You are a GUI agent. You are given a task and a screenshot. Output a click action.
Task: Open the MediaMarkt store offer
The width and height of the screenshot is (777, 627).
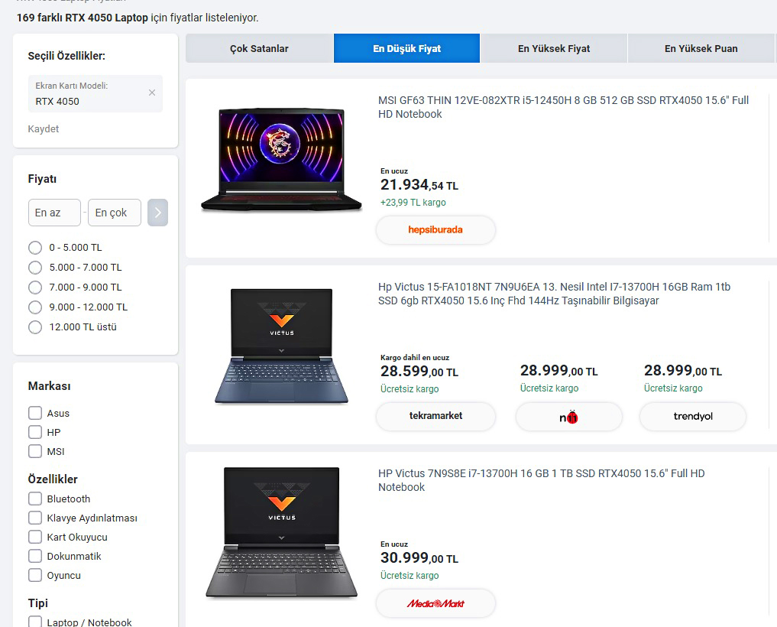[435, 603]
